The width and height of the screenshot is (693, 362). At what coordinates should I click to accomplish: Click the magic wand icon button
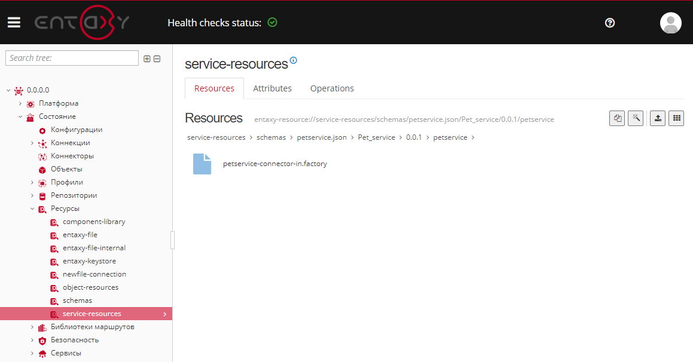coord(636,118)
